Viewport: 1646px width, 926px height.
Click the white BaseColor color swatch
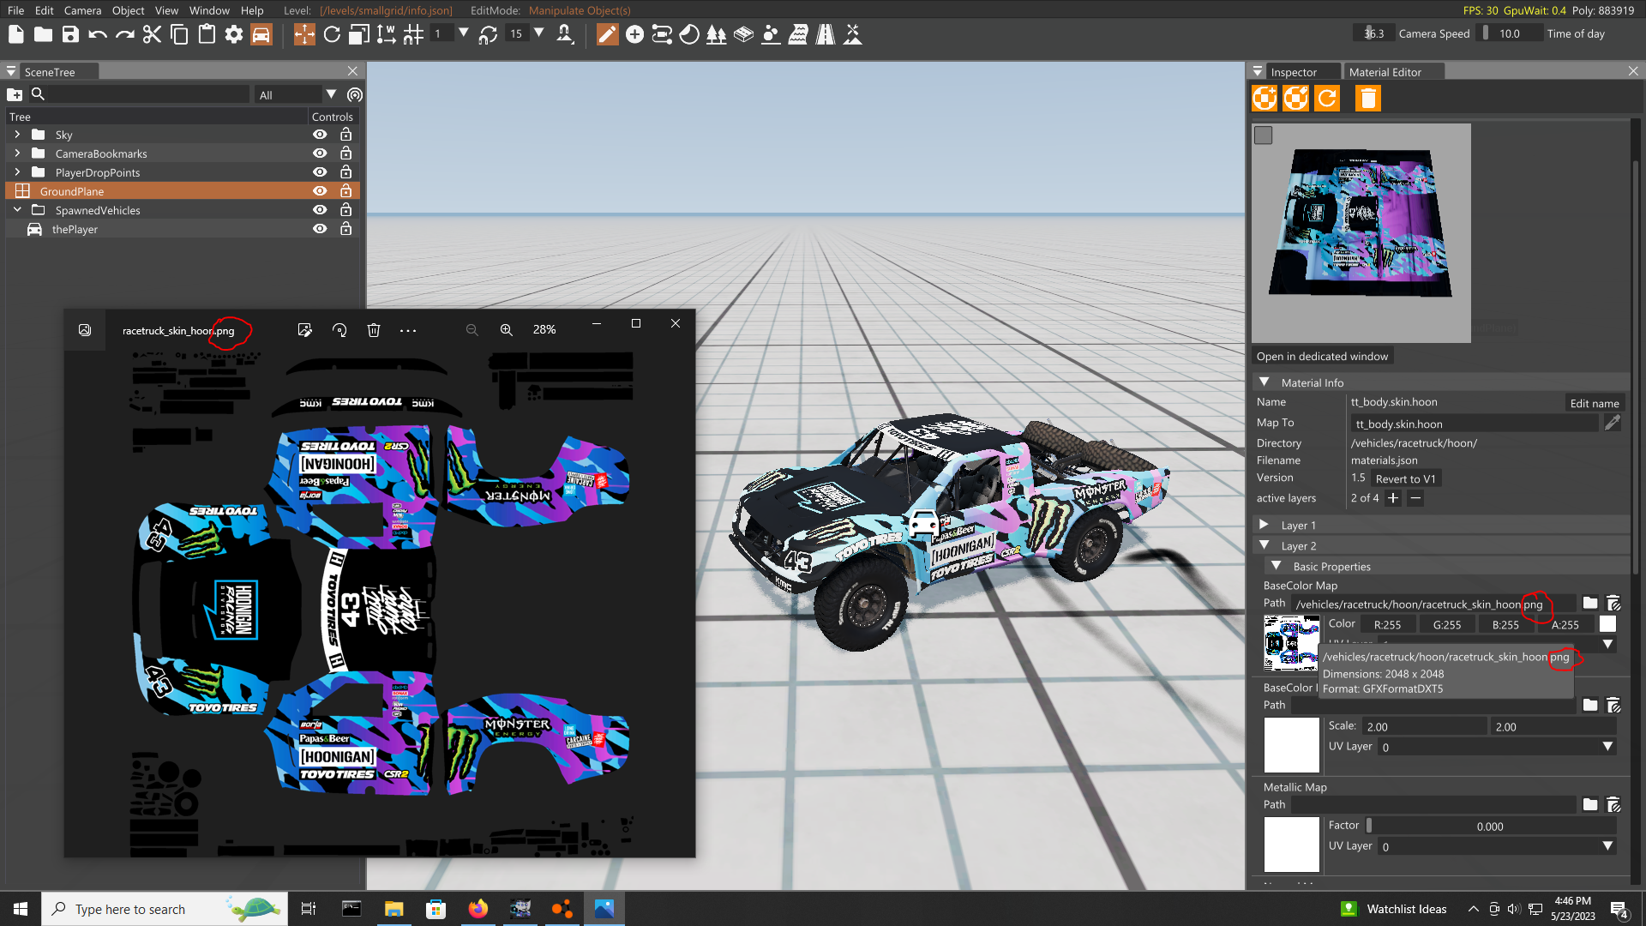[x=1607, y=624]
